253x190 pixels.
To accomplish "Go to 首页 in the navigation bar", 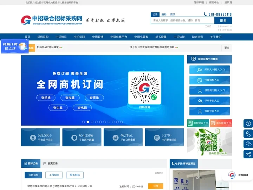I will point(27,37).
